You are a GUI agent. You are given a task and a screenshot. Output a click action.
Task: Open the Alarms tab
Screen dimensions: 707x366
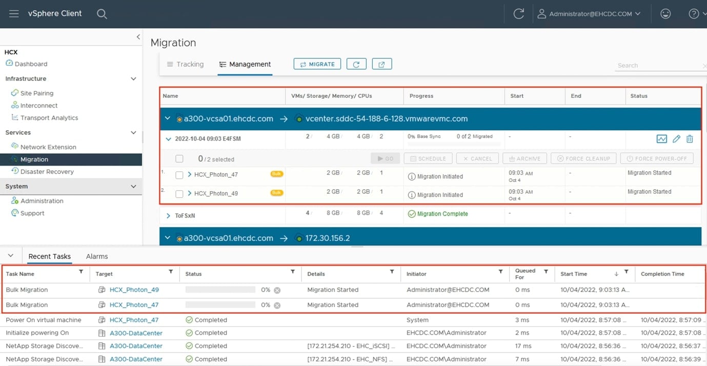97,256
